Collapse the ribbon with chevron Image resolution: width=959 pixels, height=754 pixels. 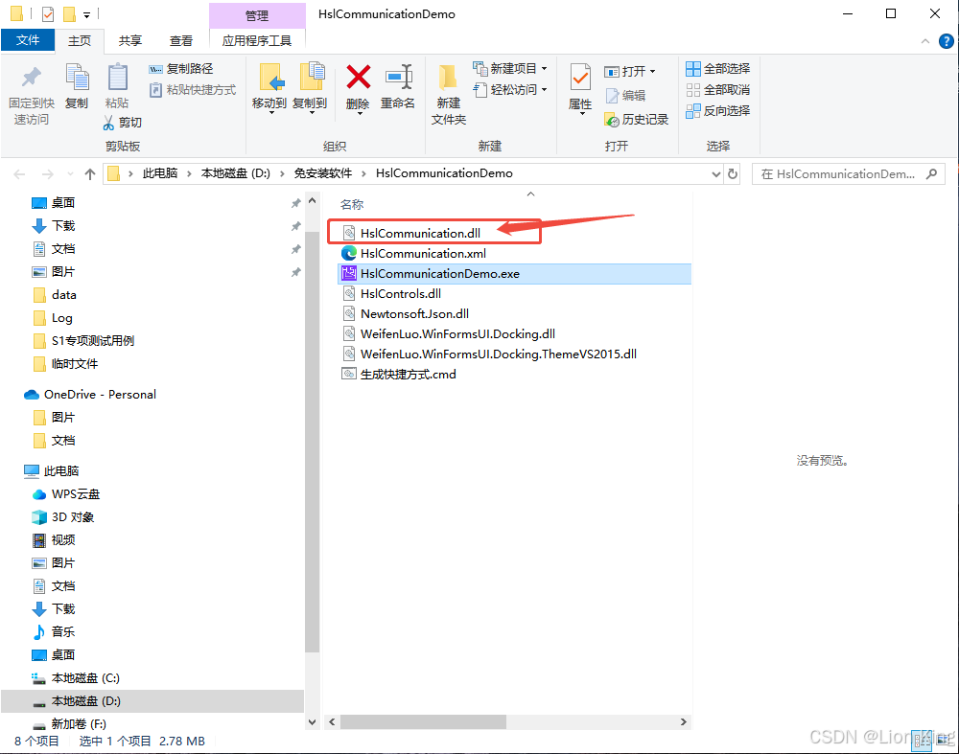coord(924,41)
